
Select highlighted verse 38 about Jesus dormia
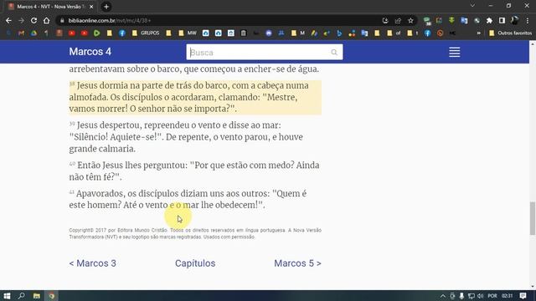195,97
